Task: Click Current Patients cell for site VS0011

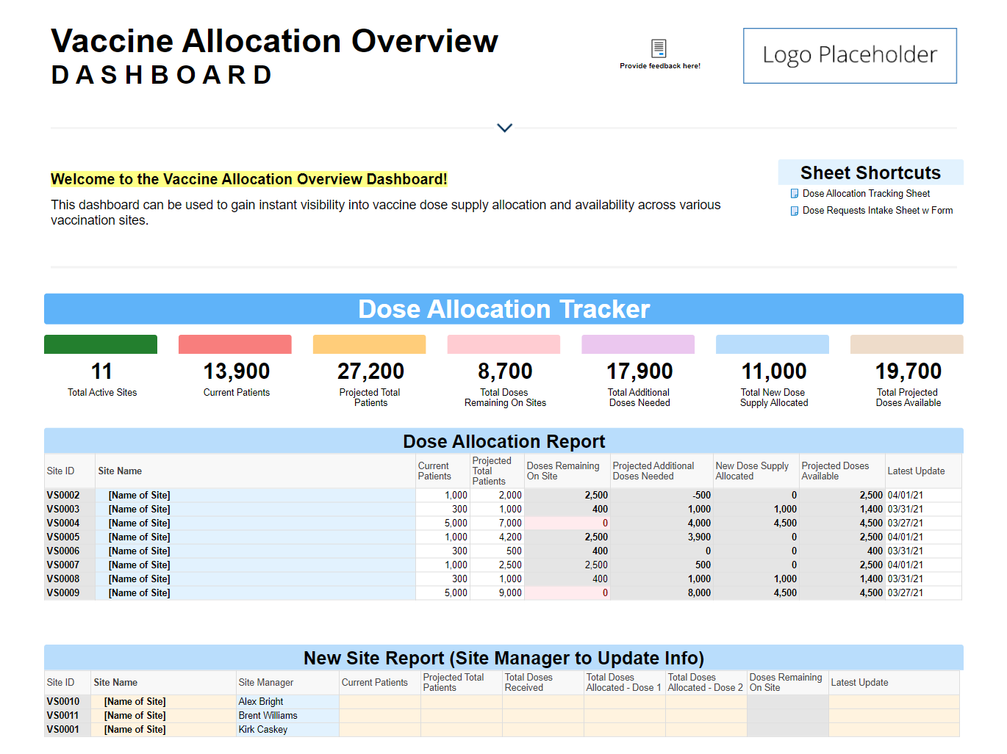Action: click(x=379, y=716)
